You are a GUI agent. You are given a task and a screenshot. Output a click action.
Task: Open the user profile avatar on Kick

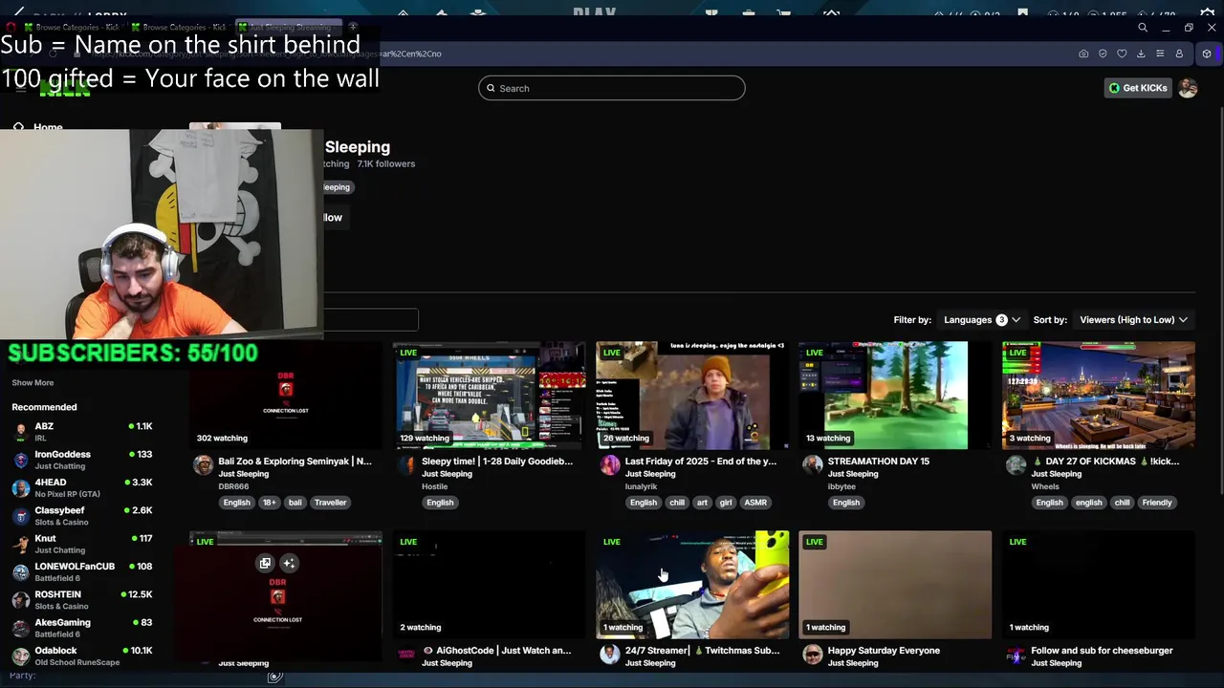(1188, 88)
